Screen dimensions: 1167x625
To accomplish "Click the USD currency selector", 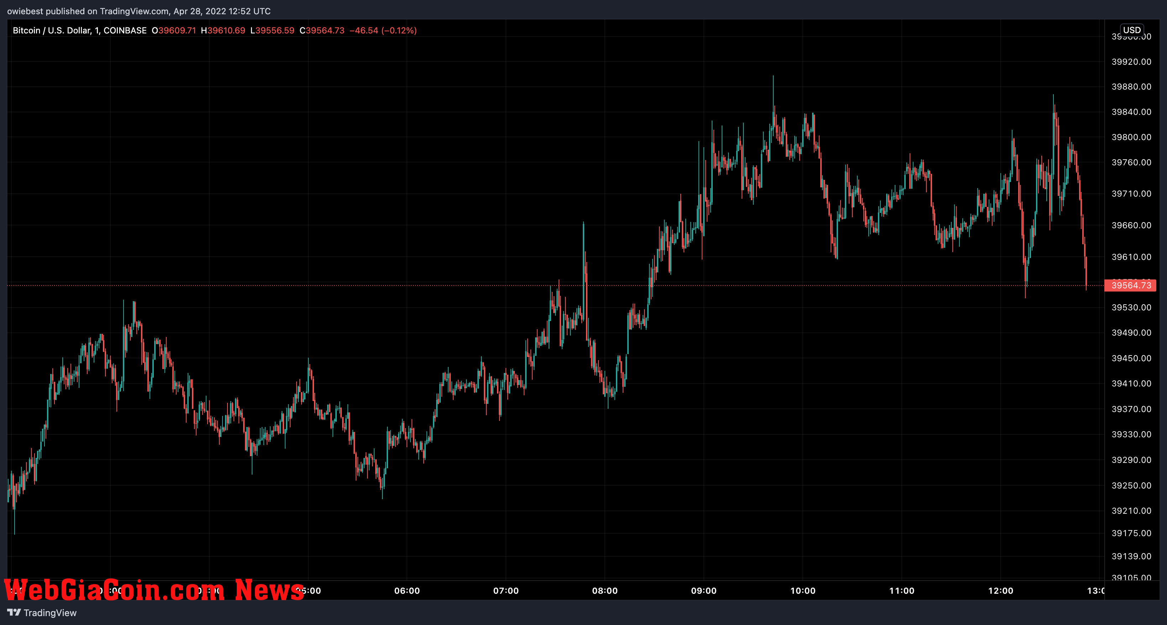I will pyautogui.click(x=1132, y=30).
